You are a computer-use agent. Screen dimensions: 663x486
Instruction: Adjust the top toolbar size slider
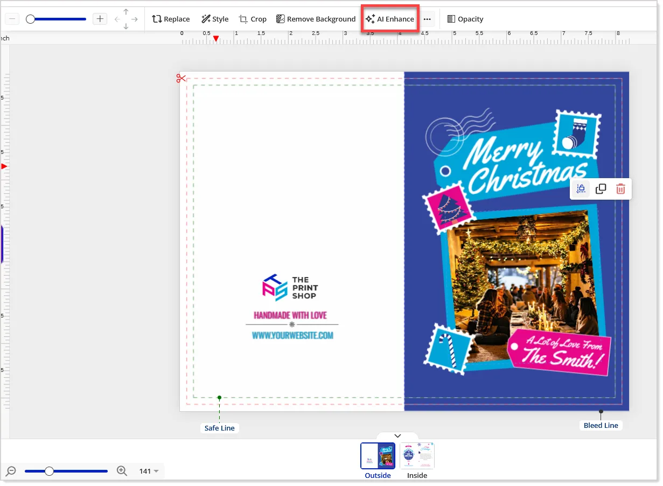pyautogui.click(x=56, y=19)
